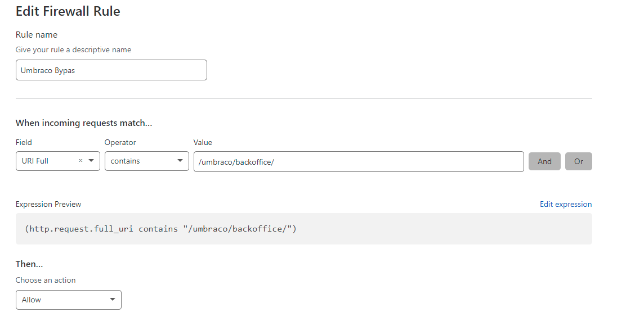This screenshot has height=326, width=626.
Task: Click the And button
Action: (544, 161)
